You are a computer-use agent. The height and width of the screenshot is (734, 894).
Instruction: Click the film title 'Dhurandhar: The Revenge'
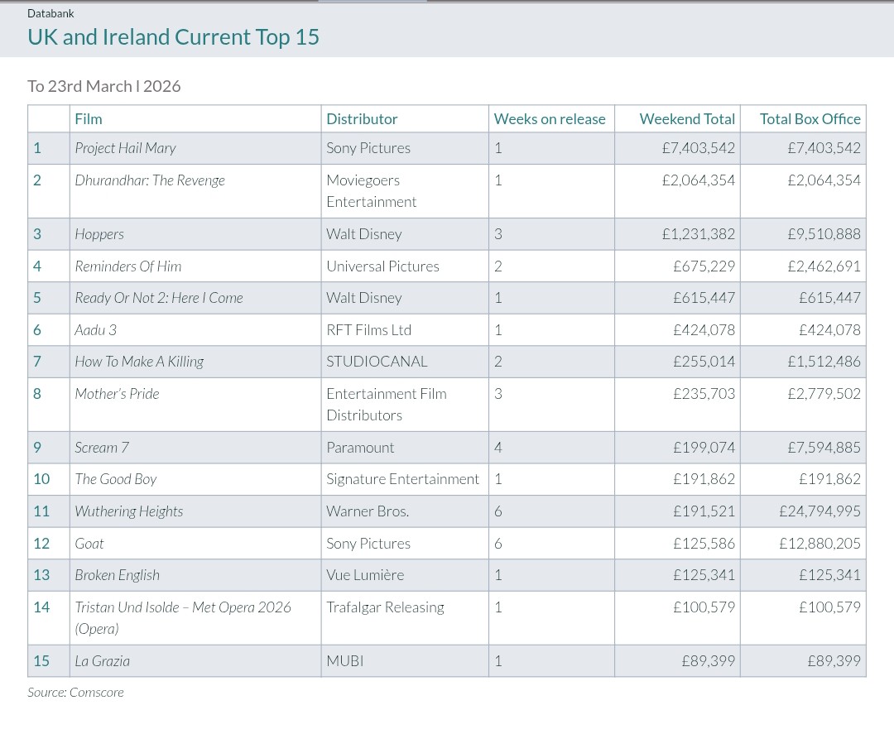pyautogui.click(x=149, y=180)
